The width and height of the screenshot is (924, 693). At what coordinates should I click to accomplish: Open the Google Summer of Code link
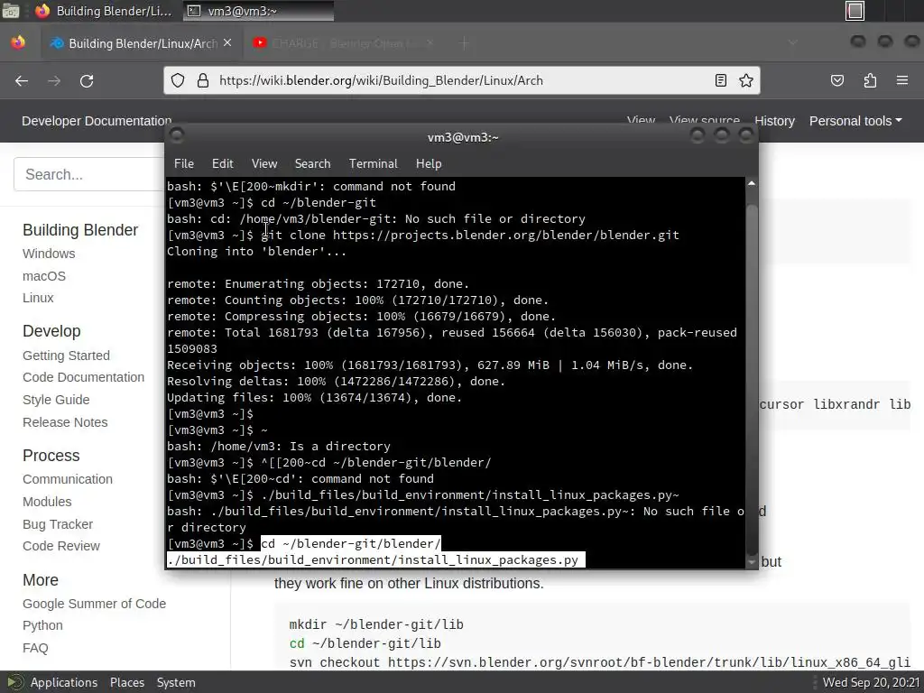(x=94, y=604)
